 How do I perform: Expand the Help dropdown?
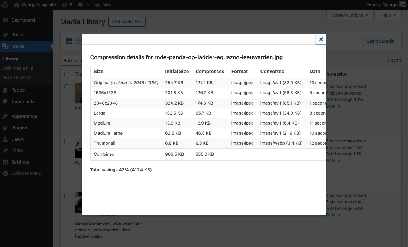tap(389, 15)
